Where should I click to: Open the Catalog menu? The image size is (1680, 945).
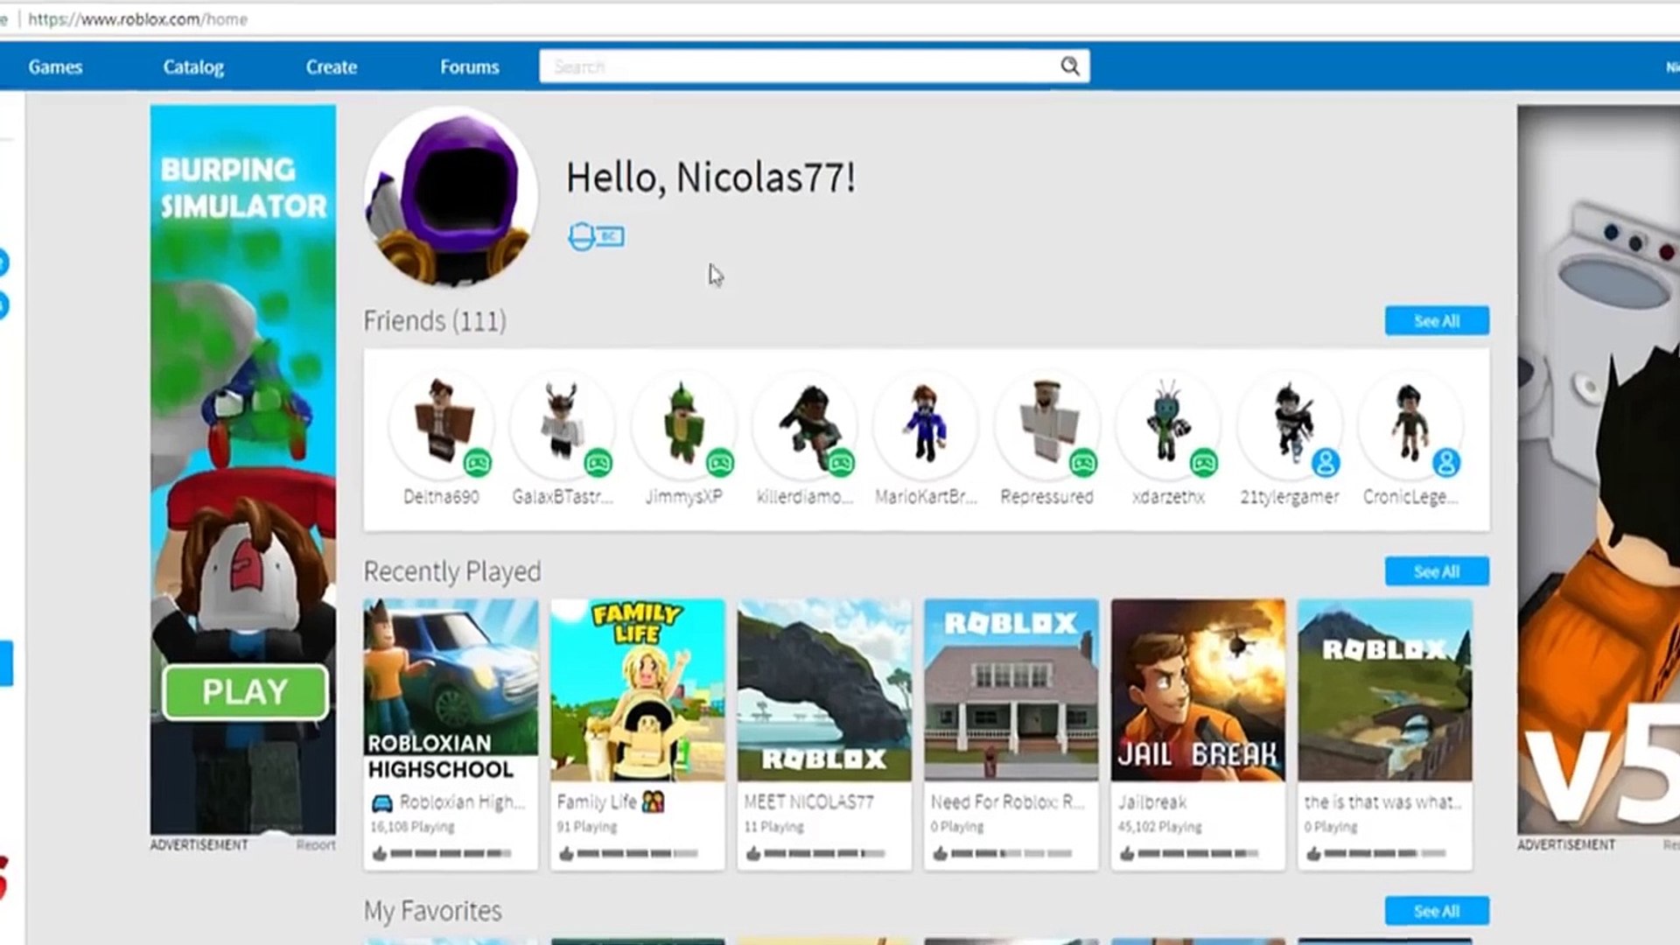[193, 67]
